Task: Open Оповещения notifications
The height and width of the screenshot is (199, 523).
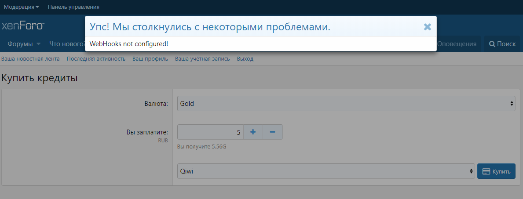Action: pos(458,44)
